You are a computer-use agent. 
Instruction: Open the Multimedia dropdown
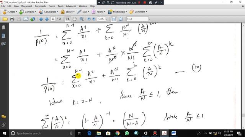(x=118, y=12)
